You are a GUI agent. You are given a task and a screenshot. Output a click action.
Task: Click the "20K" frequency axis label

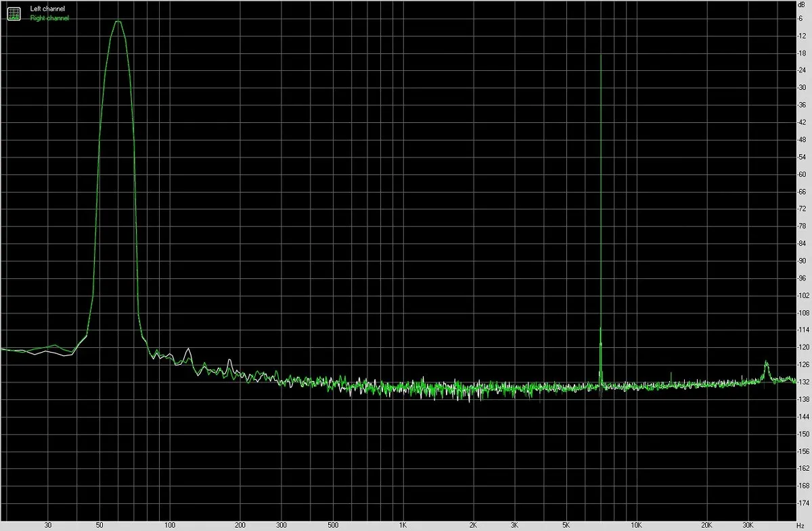coord(707,524)
